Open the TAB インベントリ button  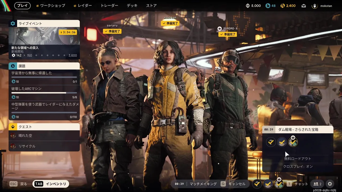tap(51, 184)
